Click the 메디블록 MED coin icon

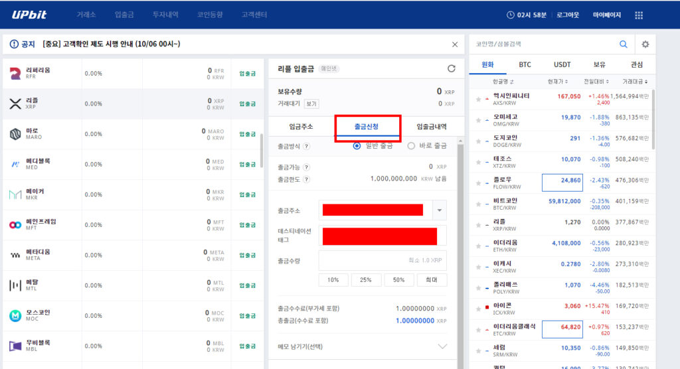[x=15, y=165]
